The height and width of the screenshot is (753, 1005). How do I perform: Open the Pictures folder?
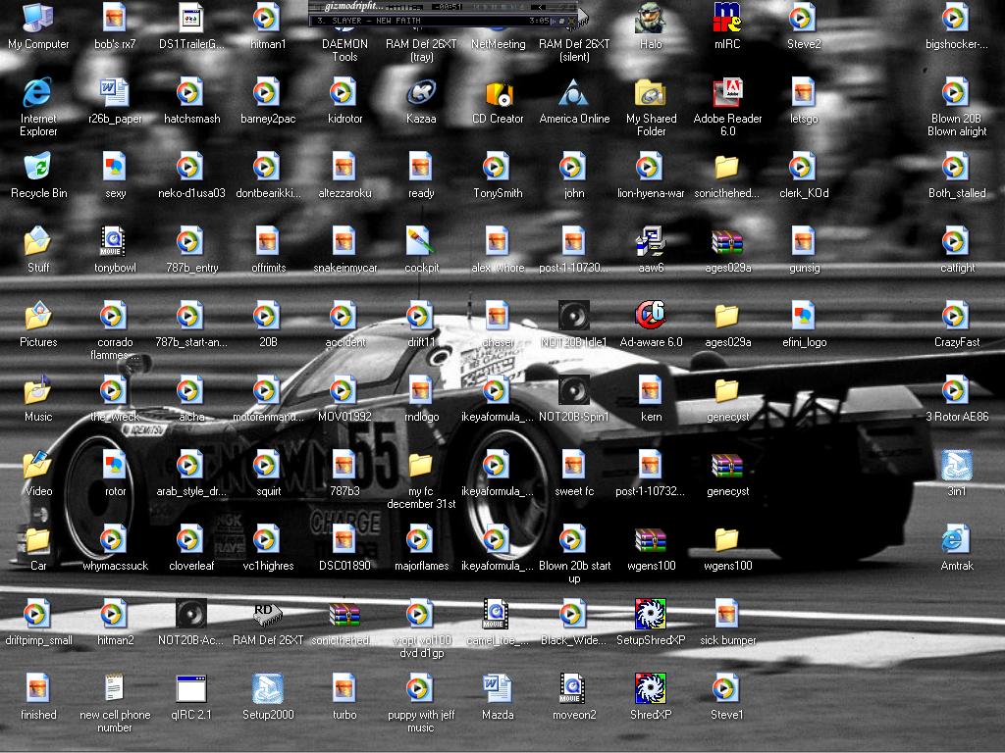point(38,317)
